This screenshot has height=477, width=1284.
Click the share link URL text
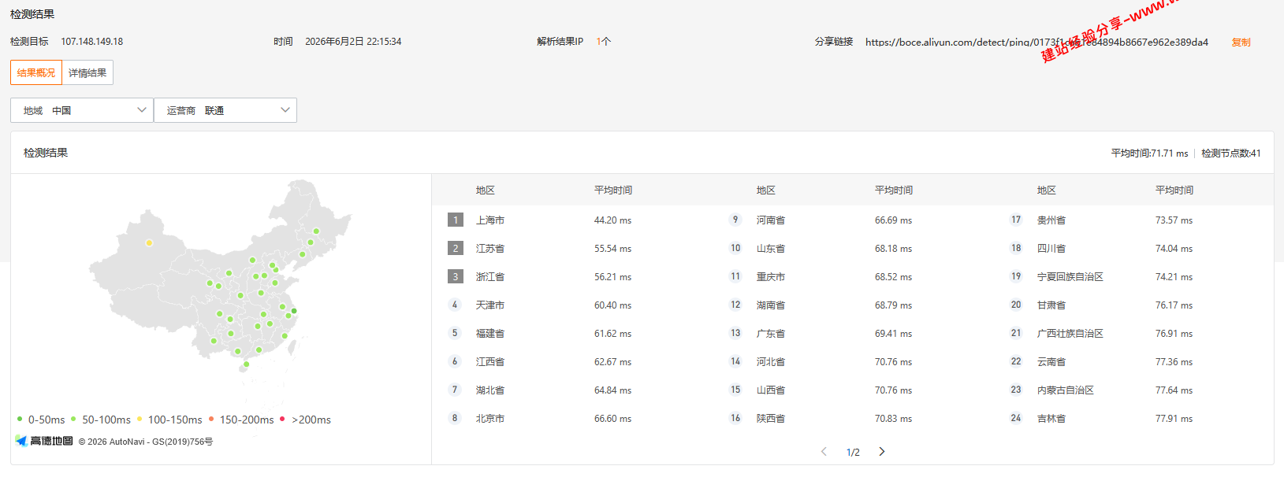[1037, 43]
